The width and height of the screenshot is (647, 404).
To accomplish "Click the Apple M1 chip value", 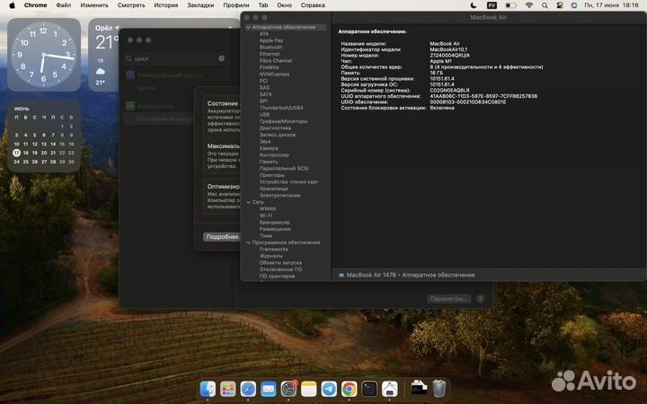I will pyautogui.click(x=440, y=61).
